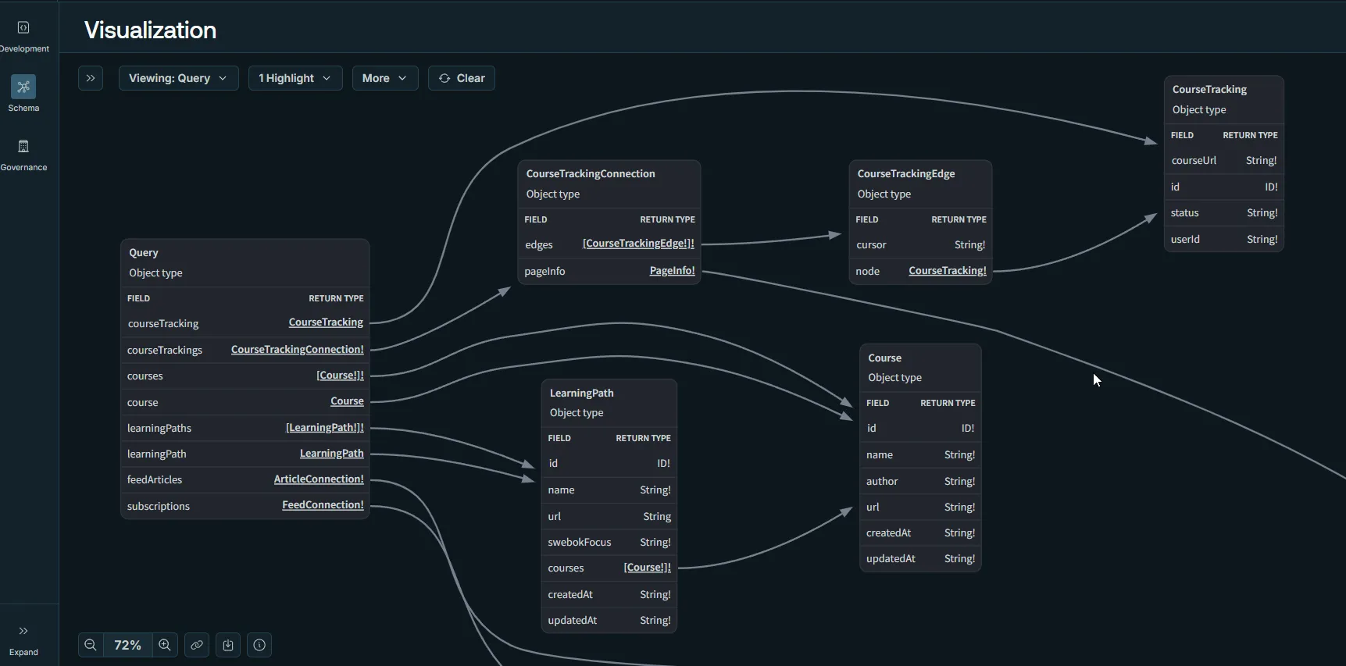Select the CourseTracking card title
Viewport: 1346px width, 666px height.
1209,90
